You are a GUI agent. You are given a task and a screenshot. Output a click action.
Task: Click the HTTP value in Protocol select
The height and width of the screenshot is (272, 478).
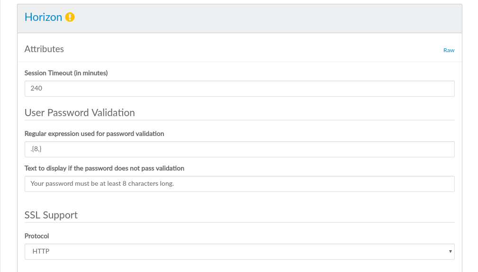[x=41, y=252]
